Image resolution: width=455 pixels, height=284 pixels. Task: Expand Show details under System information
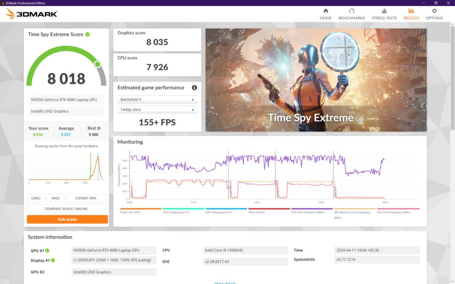tap(225, 283)
